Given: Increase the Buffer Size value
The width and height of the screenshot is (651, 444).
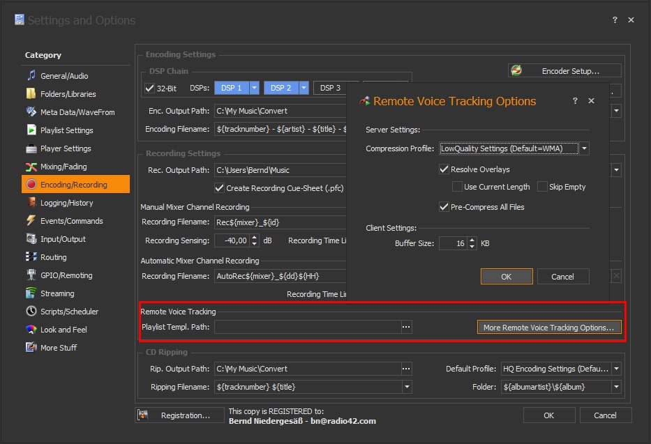Looking at the screenshot, I should (472, 240).
